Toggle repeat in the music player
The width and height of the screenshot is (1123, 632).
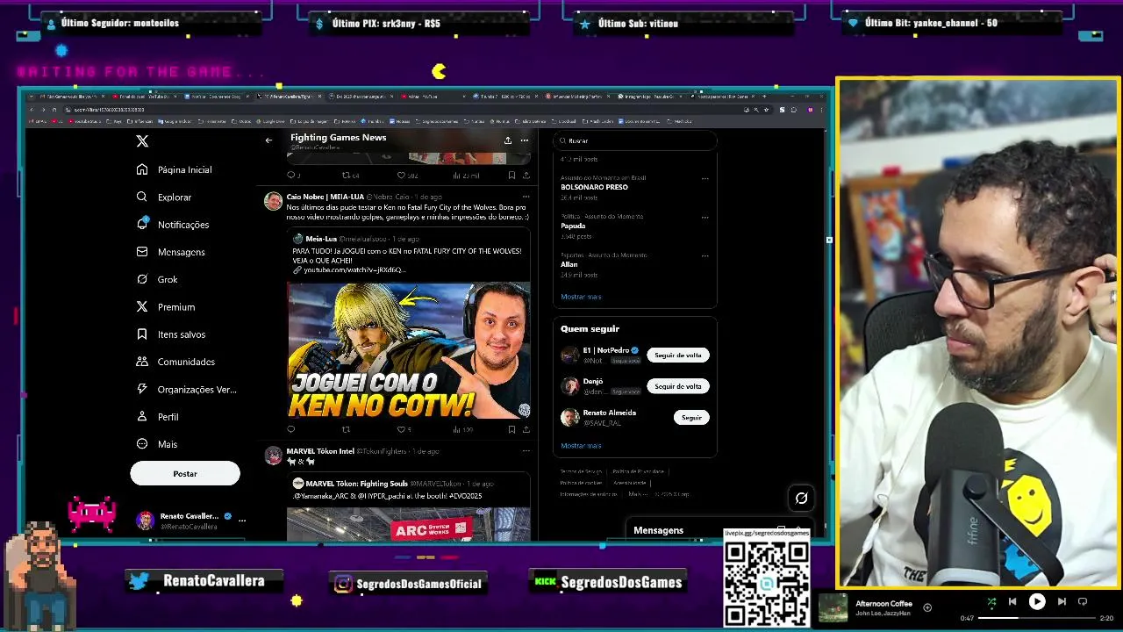[x=1083, y=602]
